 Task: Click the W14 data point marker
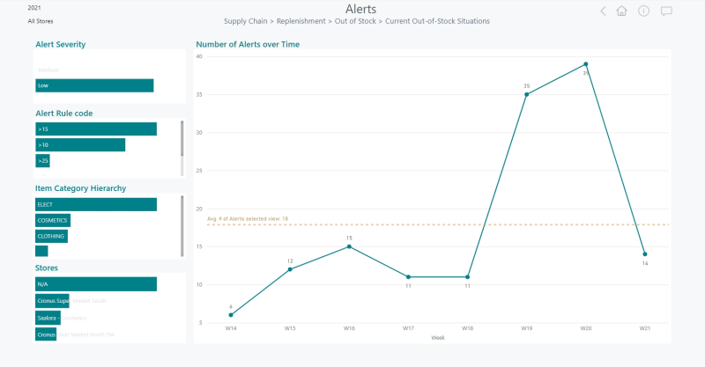[x=231, y=315]
